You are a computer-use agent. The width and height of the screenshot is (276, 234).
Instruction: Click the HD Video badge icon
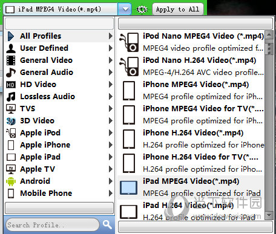[x=11, y=85]
